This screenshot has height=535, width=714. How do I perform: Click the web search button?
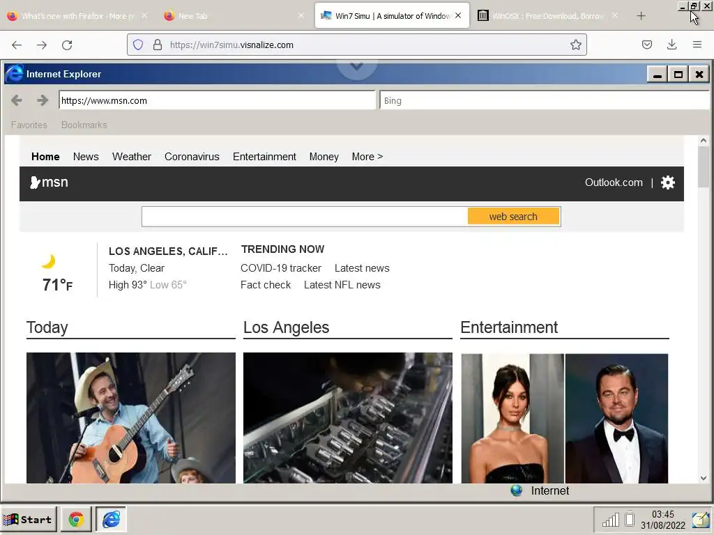click(513, 217)
